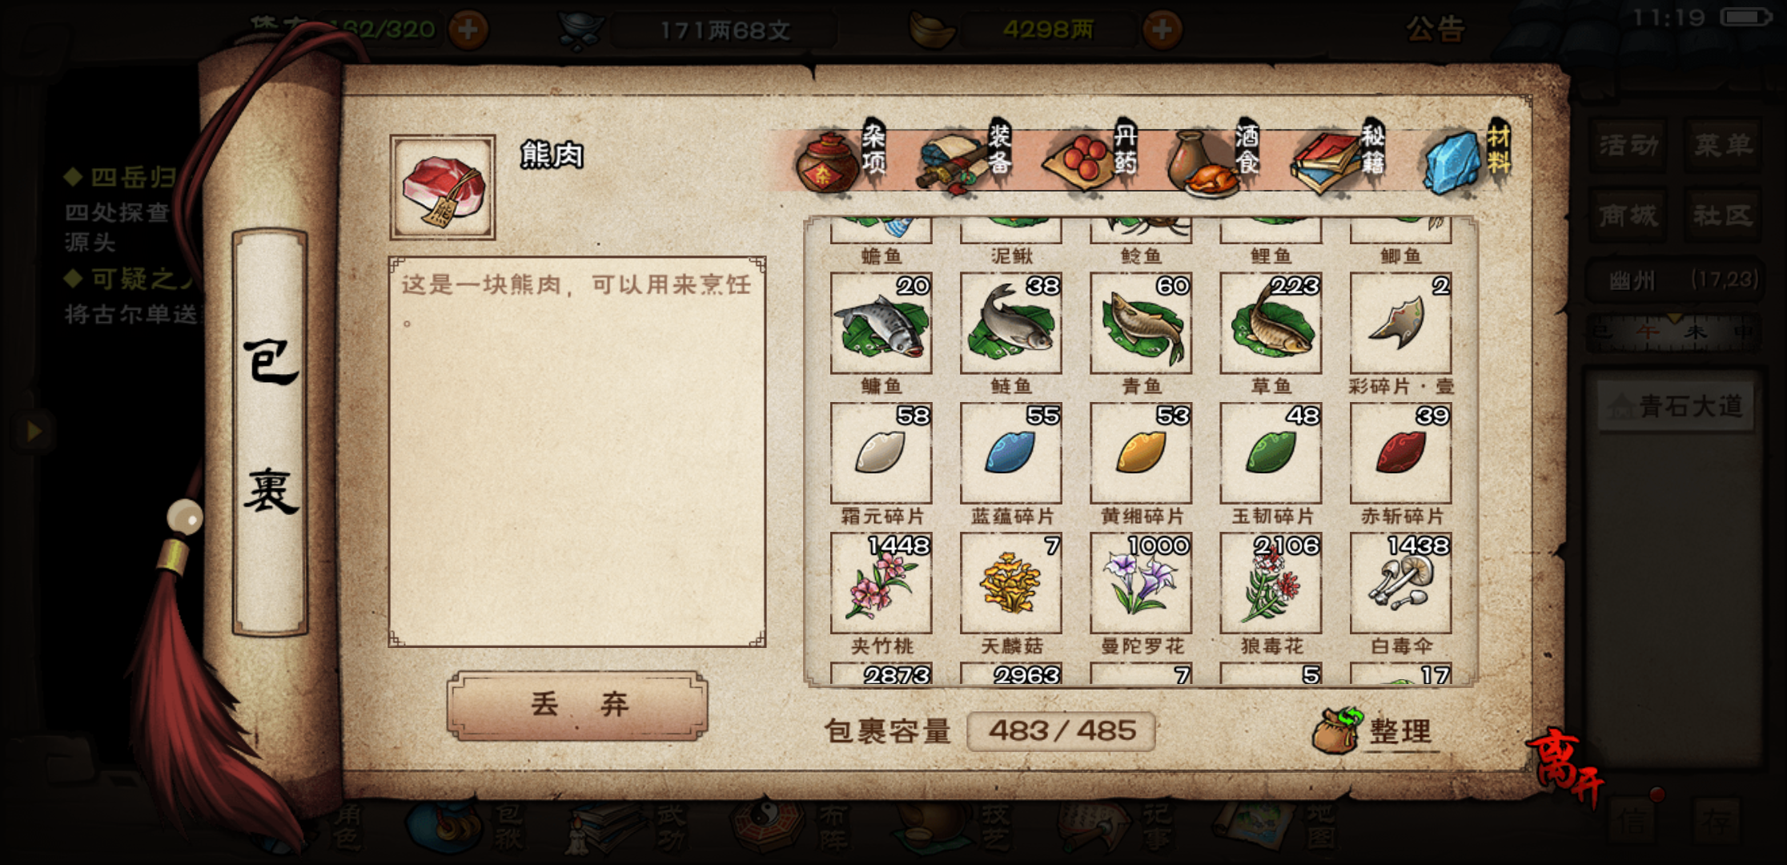Select the 白毒伞 mushroom item
Screen dimensions: 1787x865
pos(1400,583)
